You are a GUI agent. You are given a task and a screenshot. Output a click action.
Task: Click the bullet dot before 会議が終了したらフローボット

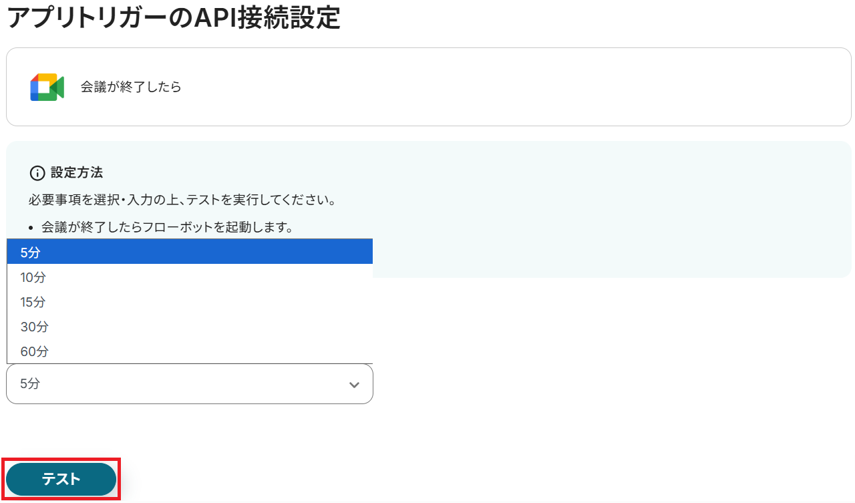[x=32, y=228]
